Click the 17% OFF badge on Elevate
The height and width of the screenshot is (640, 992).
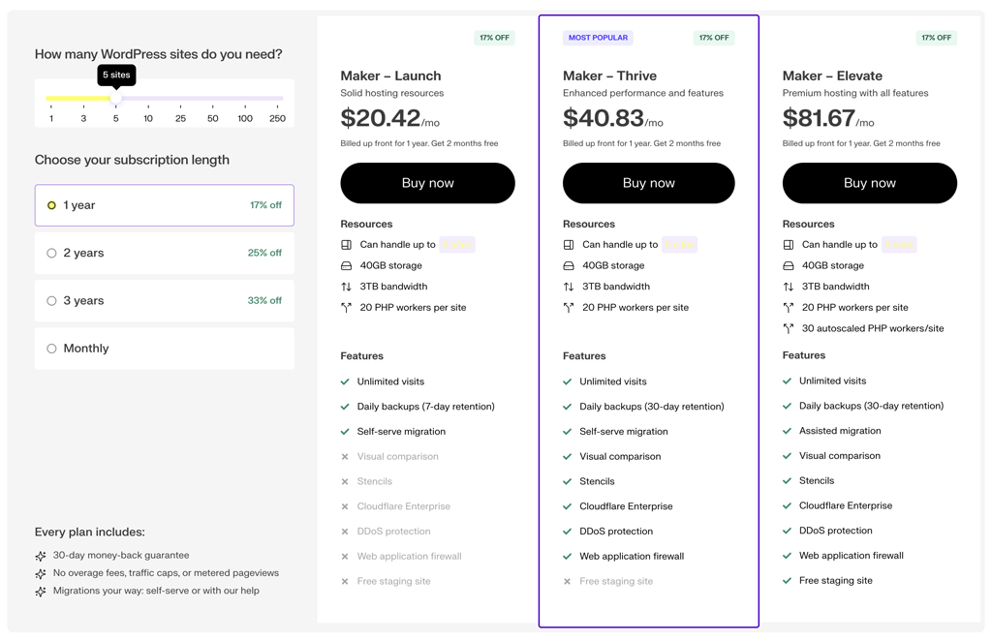[937, 38]
